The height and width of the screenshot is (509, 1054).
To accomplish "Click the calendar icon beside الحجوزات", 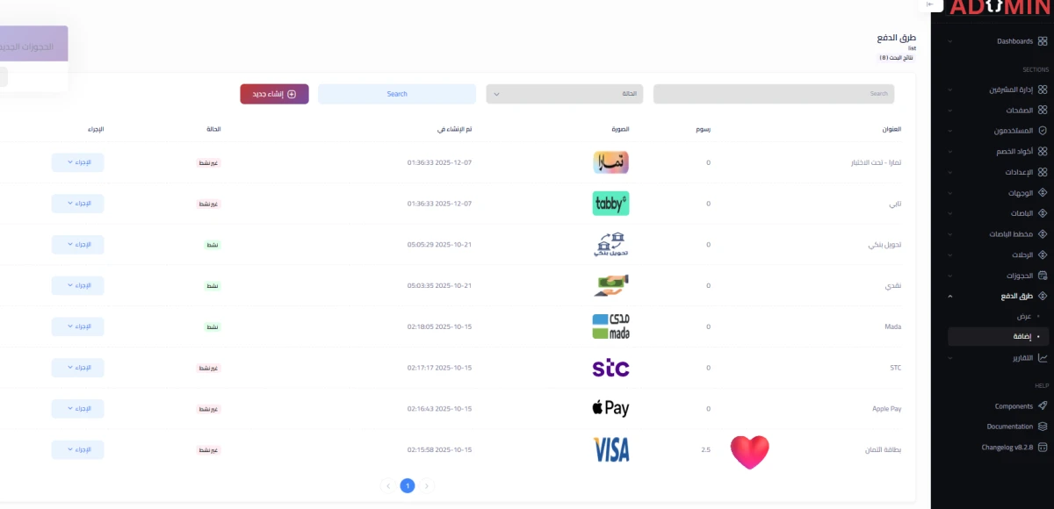I will (1043, 276).
